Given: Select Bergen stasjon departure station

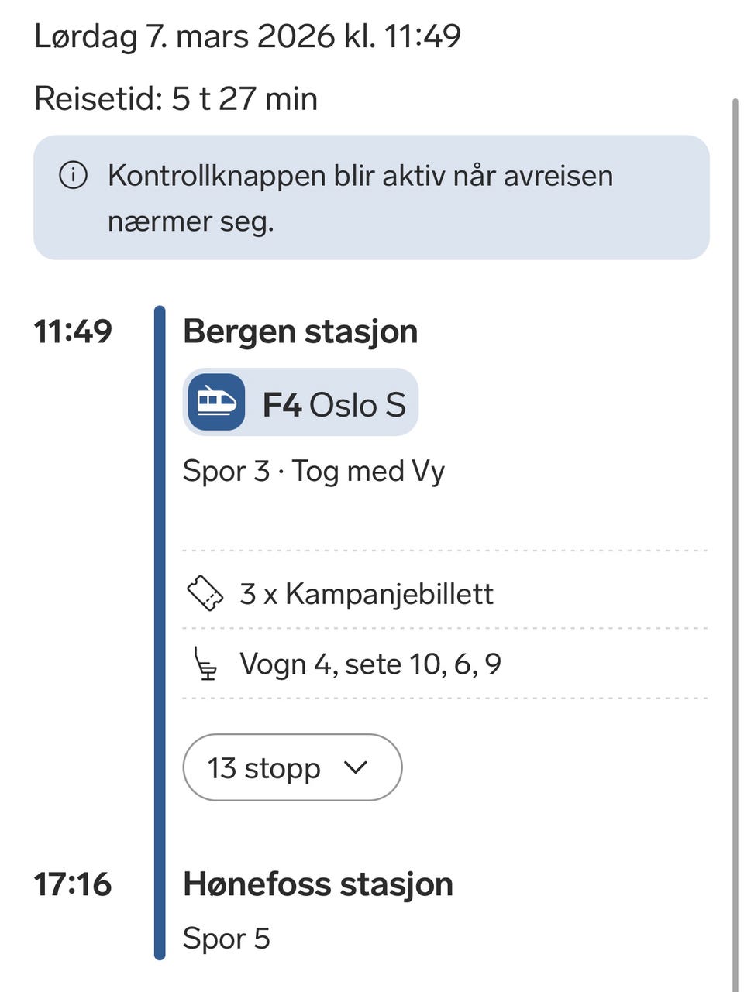Looking at the screenshot, I should point(301,331).
